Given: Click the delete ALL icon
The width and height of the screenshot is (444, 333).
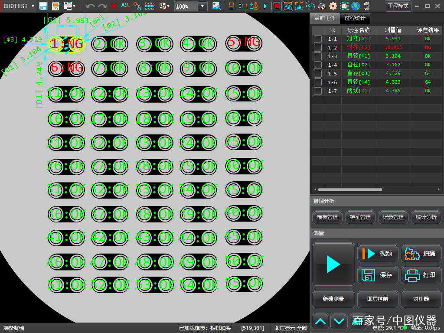Looking at the screenshot, I should pos(125,6).
